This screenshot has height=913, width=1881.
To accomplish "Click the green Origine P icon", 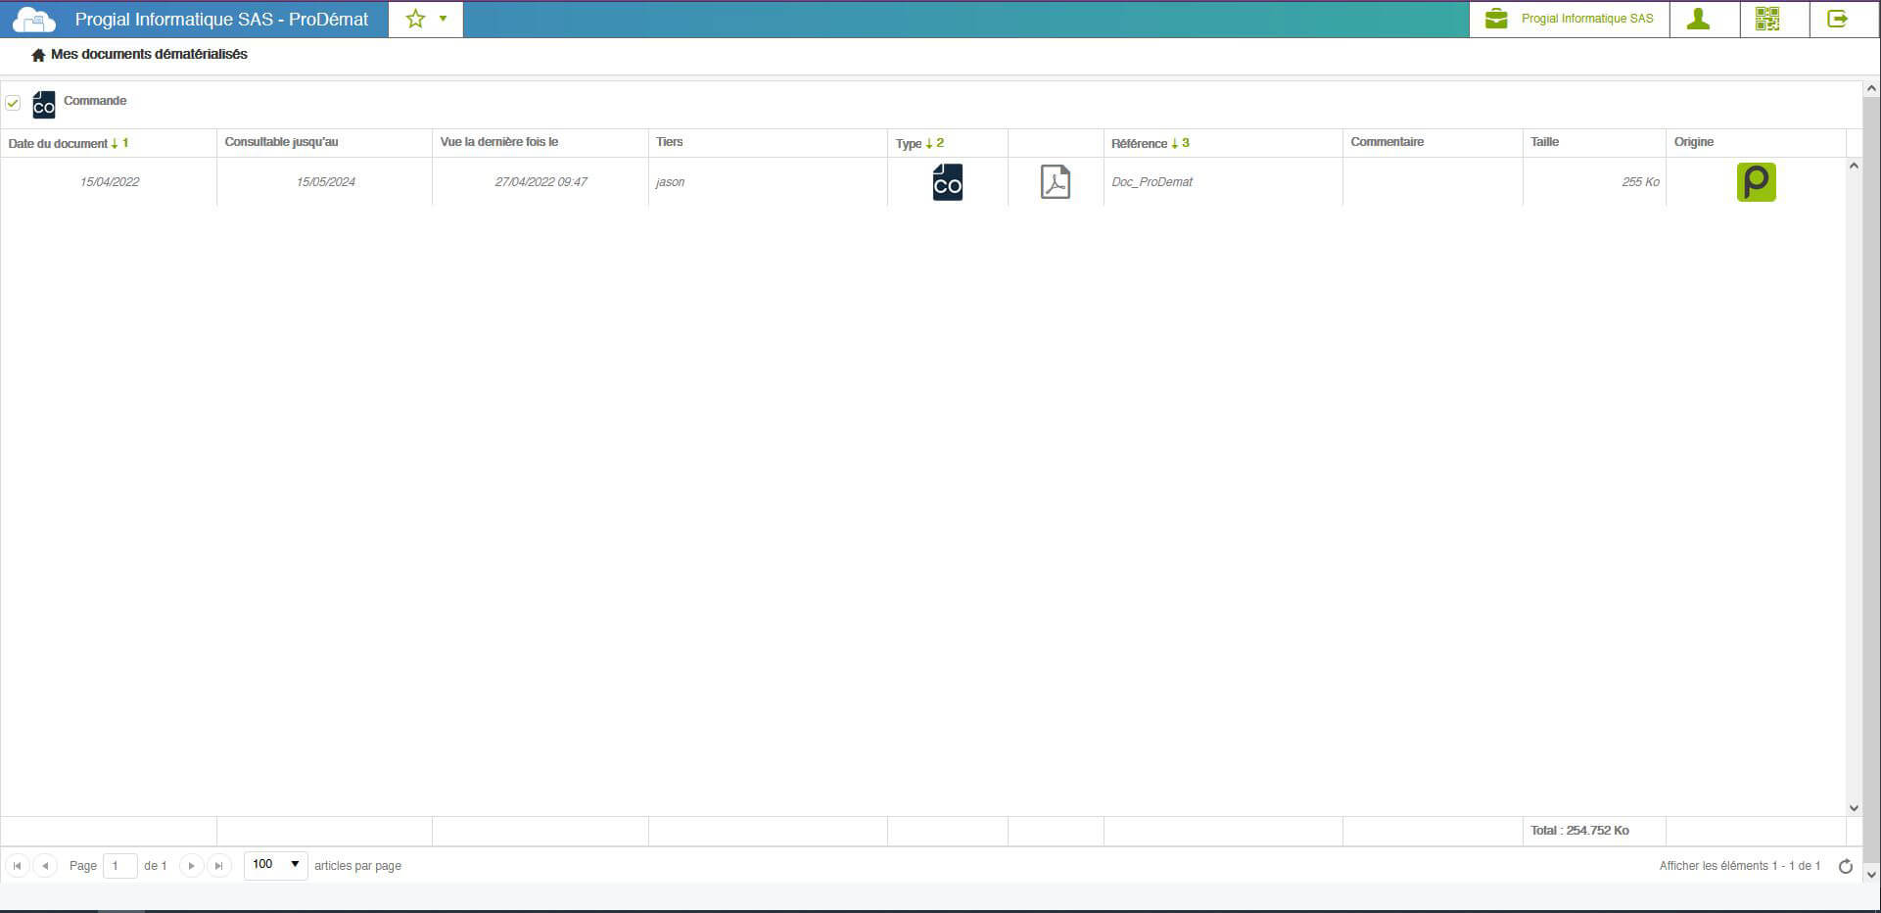I will click(1756, 182).
